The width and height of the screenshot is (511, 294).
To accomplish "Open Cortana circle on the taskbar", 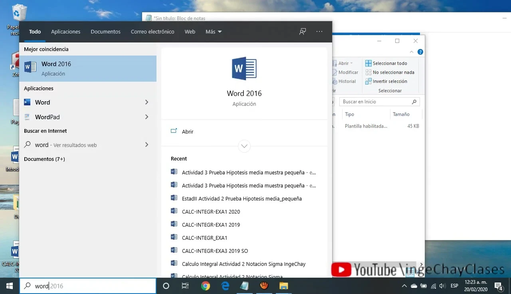I will pyautogui.click(x=166, y=286).
